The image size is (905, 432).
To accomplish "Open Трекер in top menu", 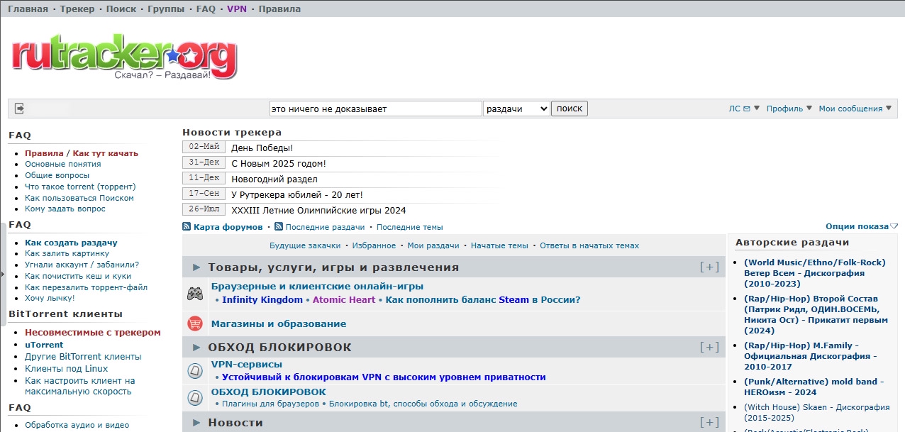I will [77, 9].
